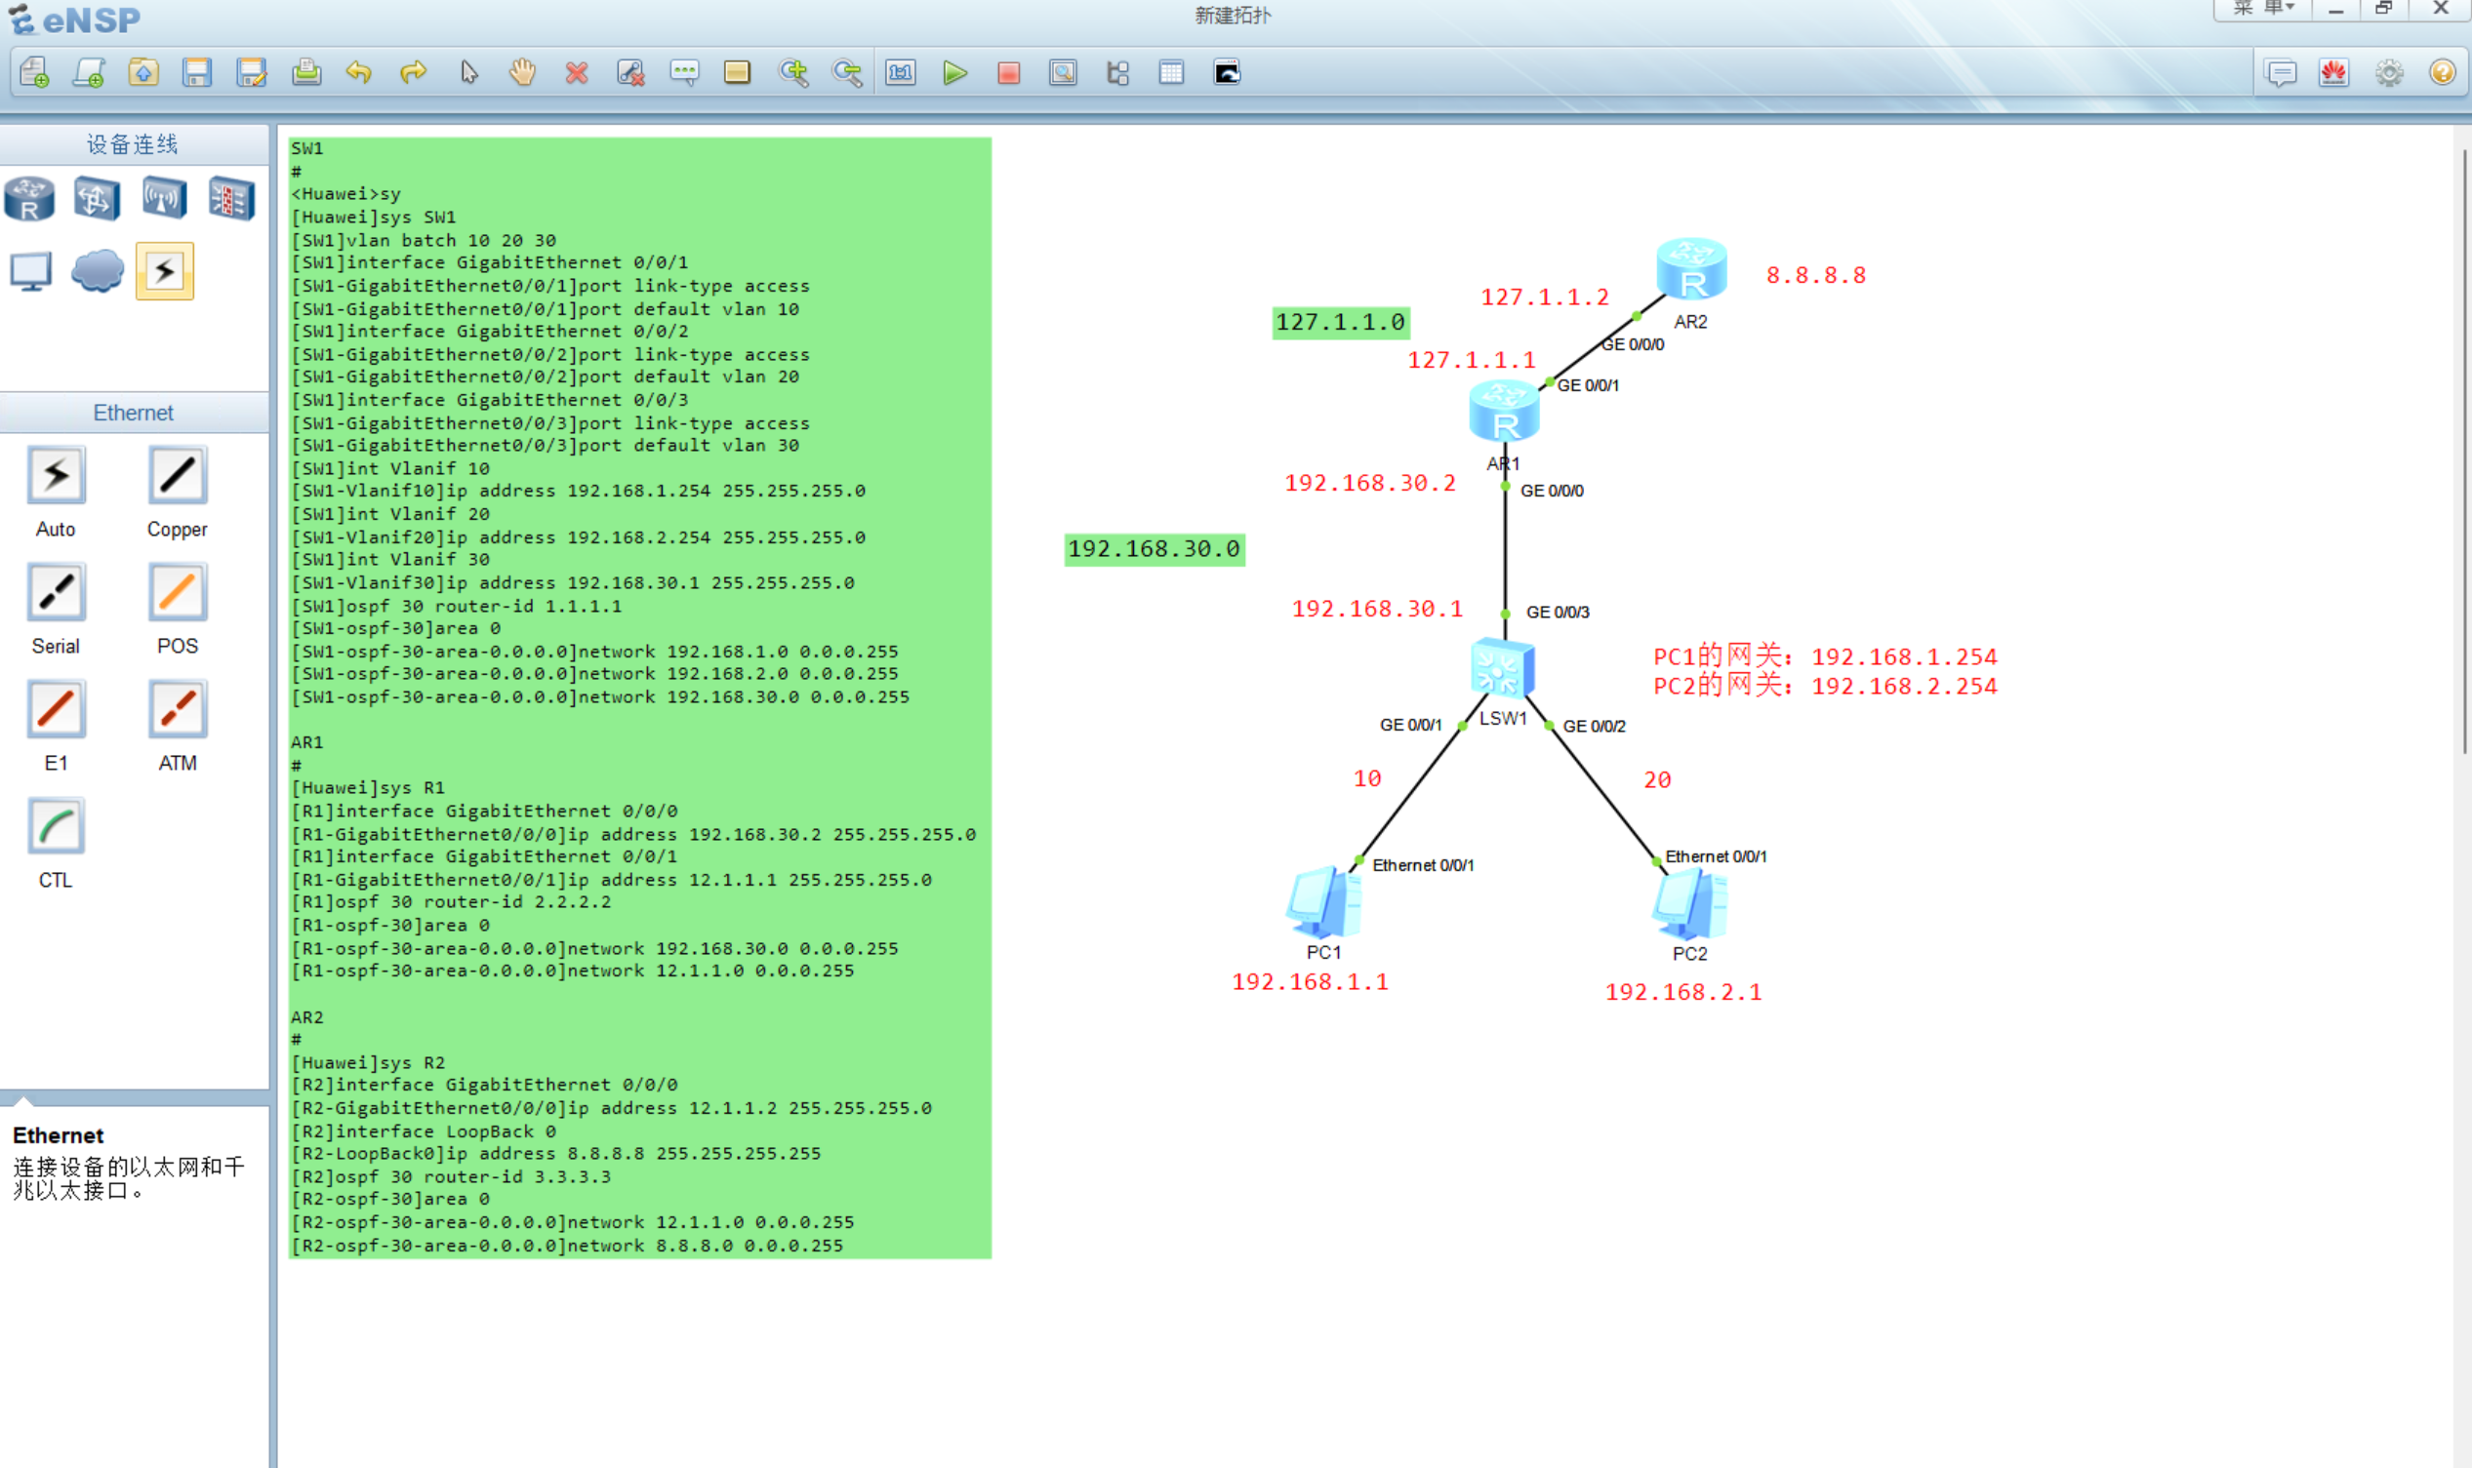Click the PC2 computer node

[1689, 905]
